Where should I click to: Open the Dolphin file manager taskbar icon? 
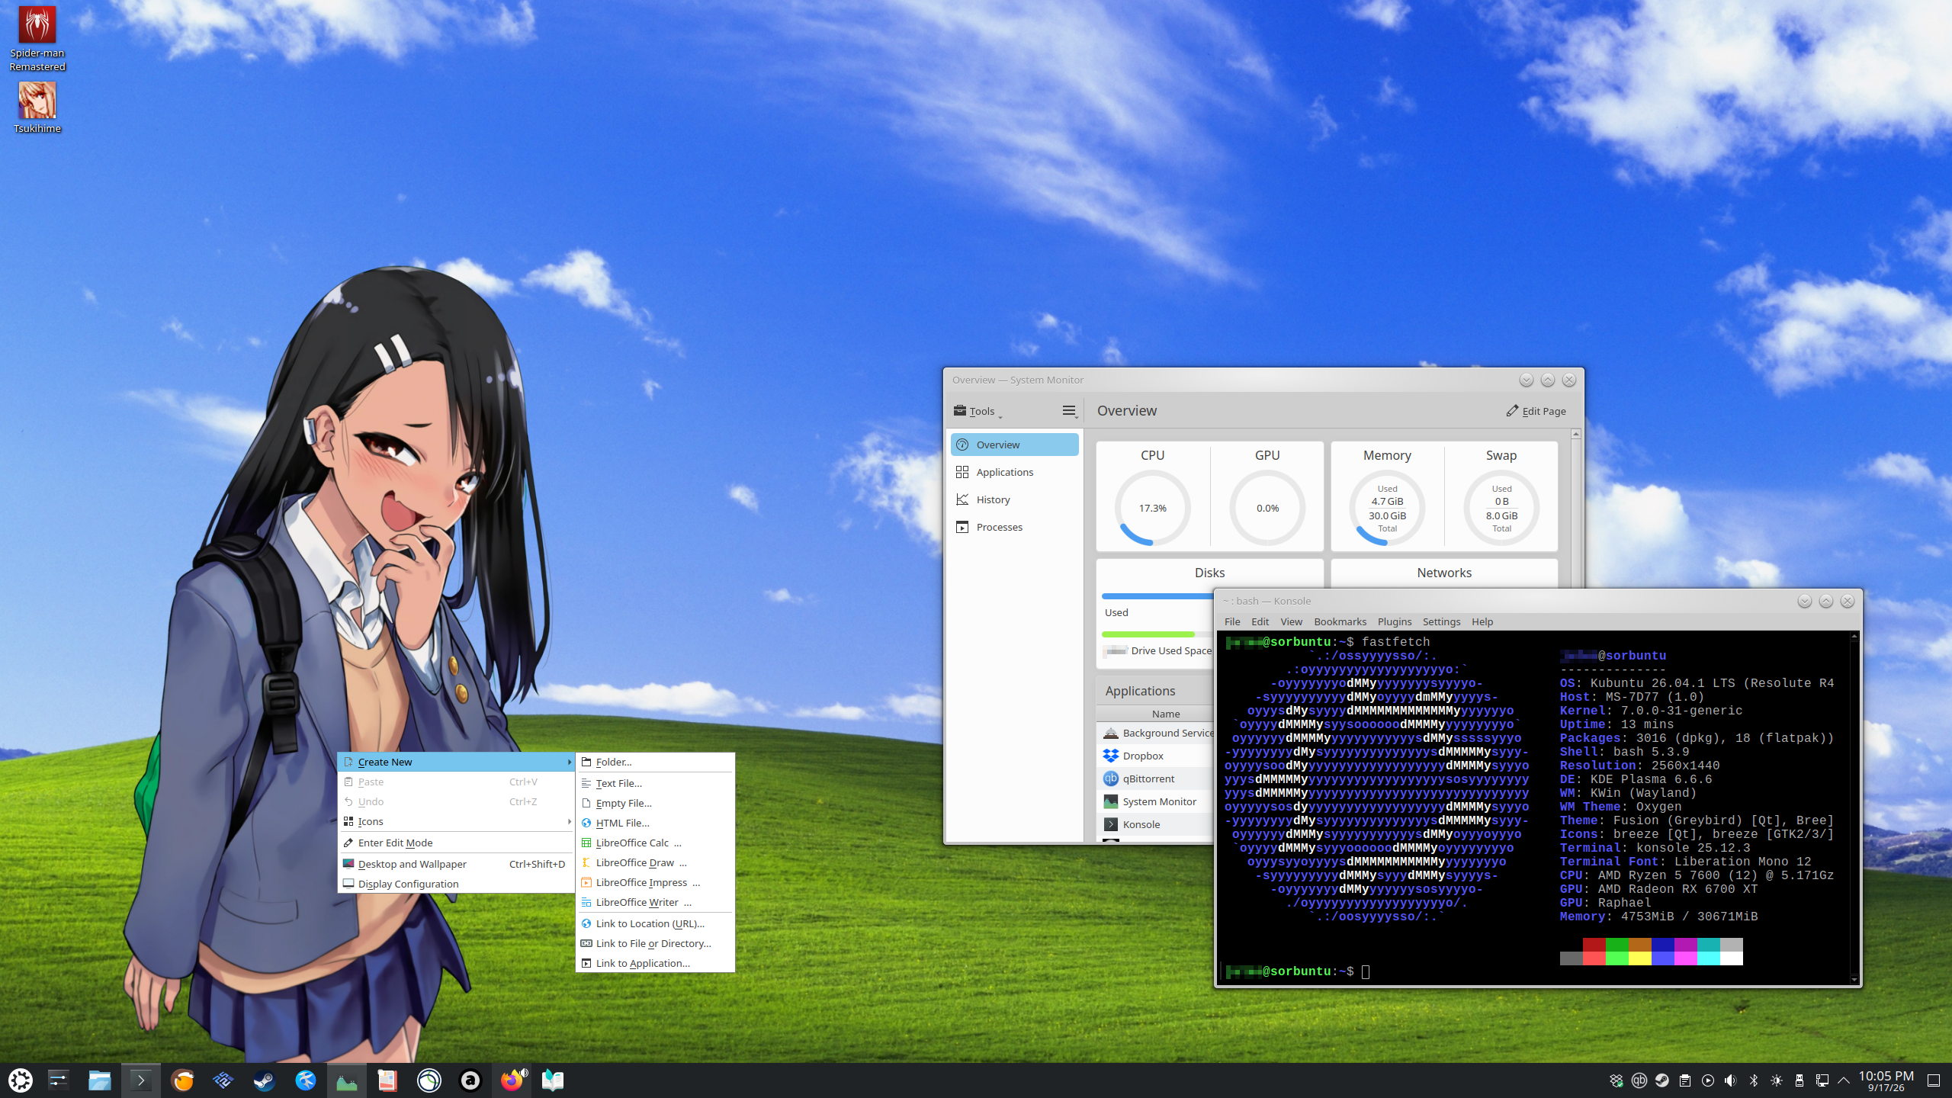(x=100, y=1080)
